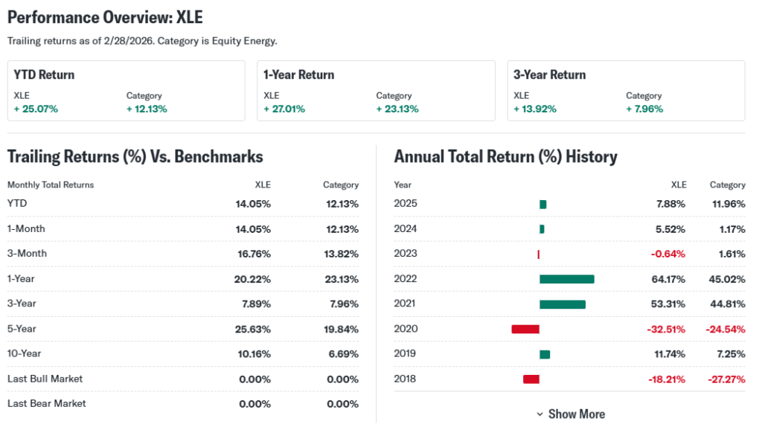Click the 3-Month trailing returns row
The image size is (762, 430).
[x=182, y=254]
